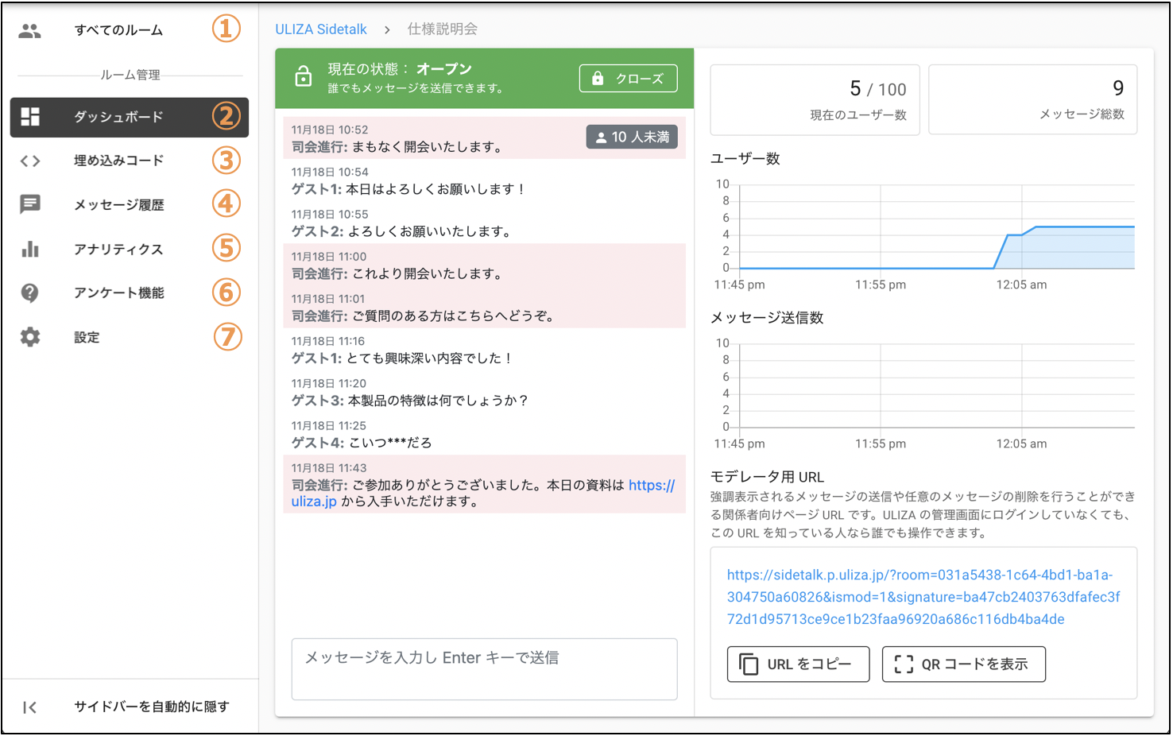Click the dashboard grid icon
Viewport: 1173px width, 736px height.
[x=30, y=117]
